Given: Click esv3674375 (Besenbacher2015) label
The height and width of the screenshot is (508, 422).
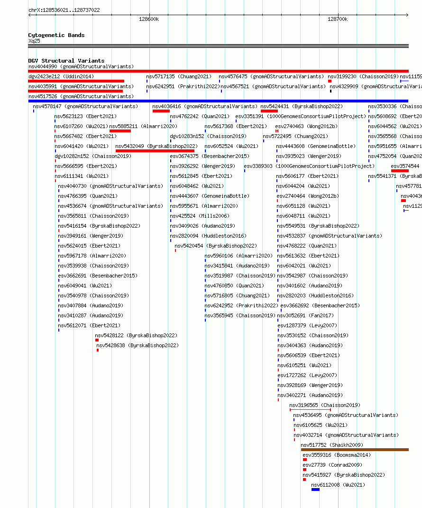Looking at the screenshot, I should [x=210, y=156].
